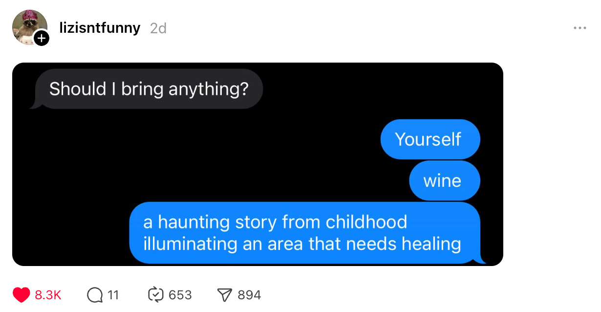Click the 'Should I bring anything?' gray bubble
The image size is (601, 312).
pos(149,89)
